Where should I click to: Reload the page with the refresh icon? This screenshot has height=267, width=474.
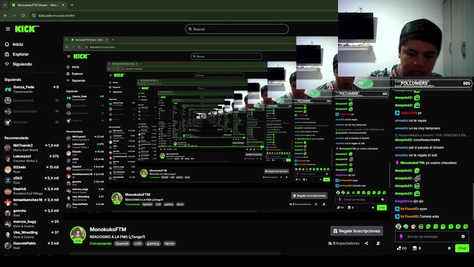23,16
